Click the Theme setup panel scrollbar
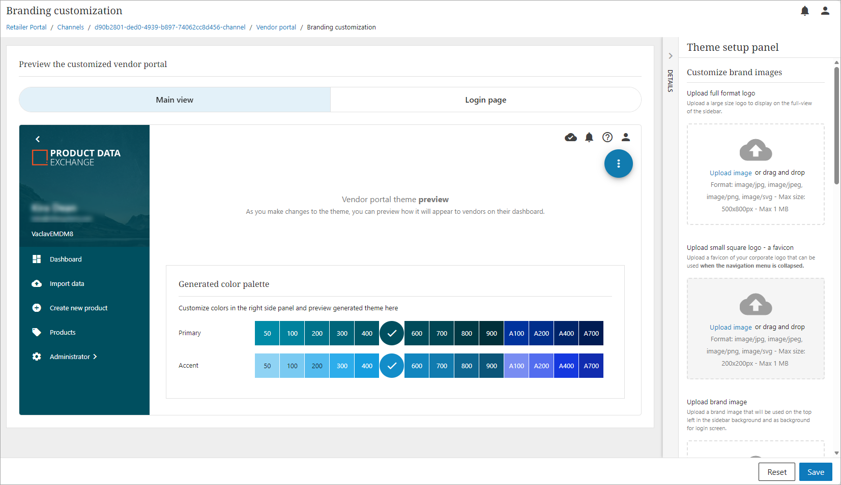Viewport: 841px width, 485px height. tap(836, 126)
